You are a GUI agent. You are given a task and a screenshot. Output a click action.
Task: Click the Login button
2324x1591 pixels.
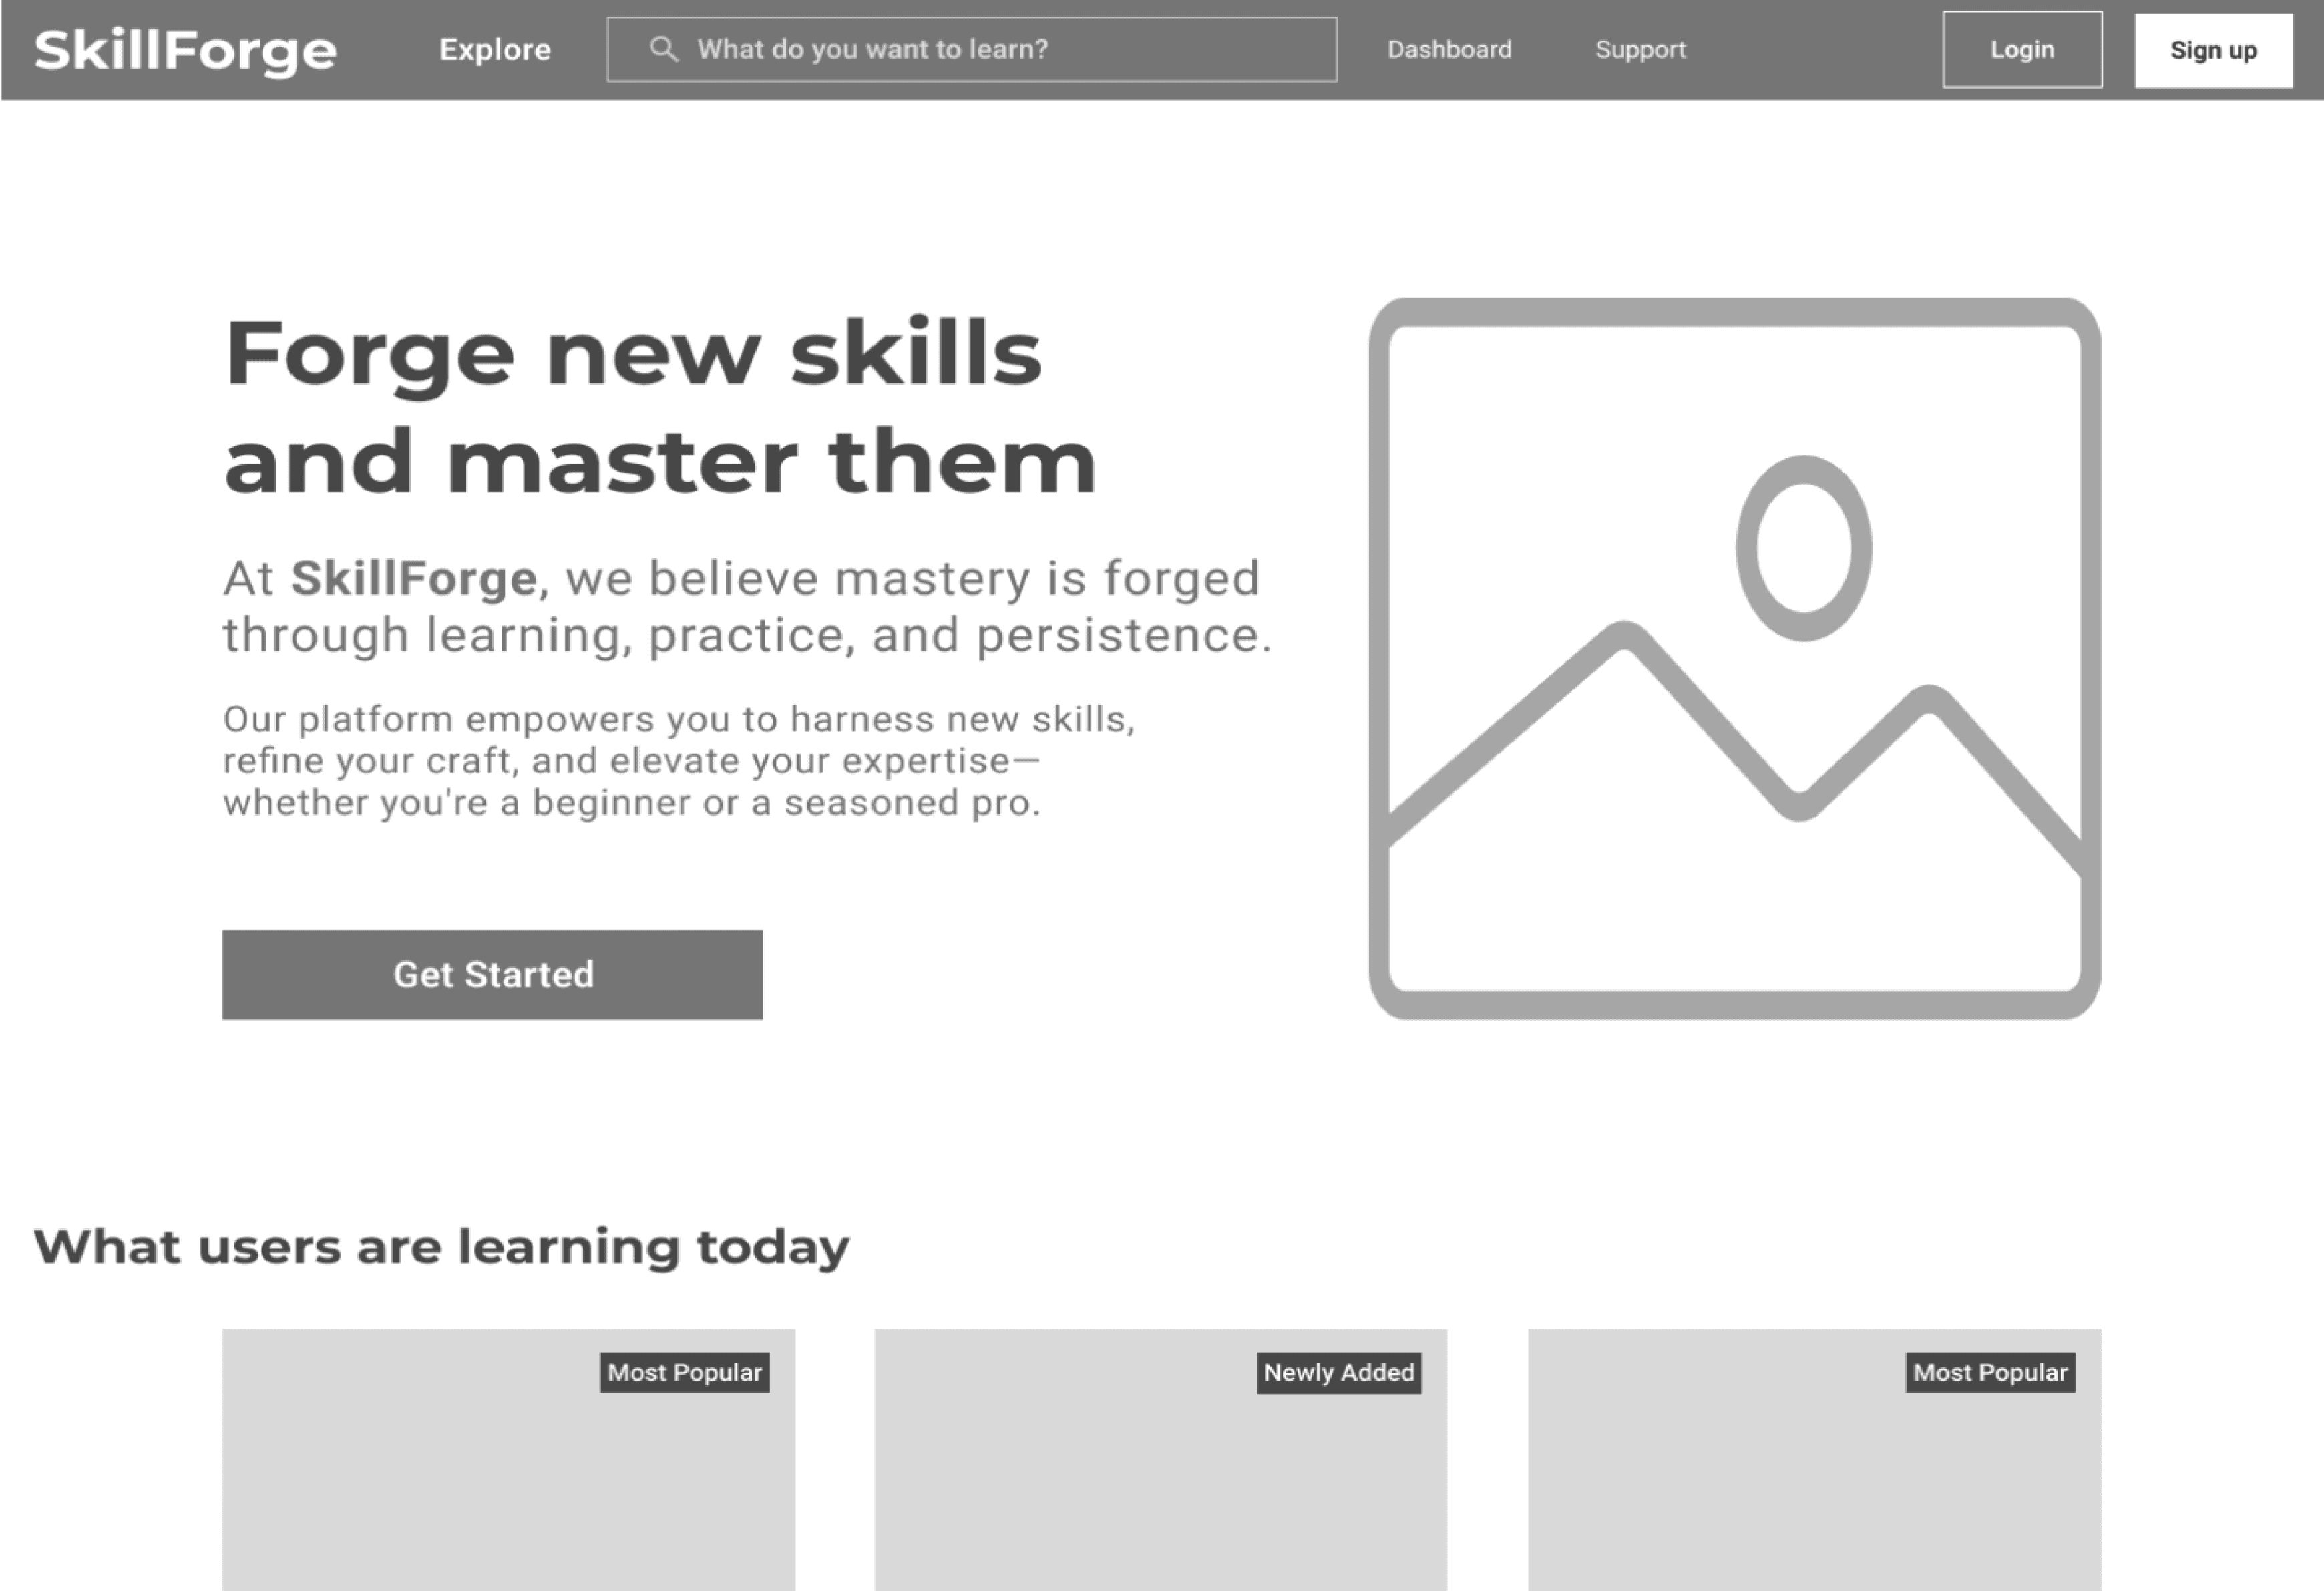[2021, 50]
